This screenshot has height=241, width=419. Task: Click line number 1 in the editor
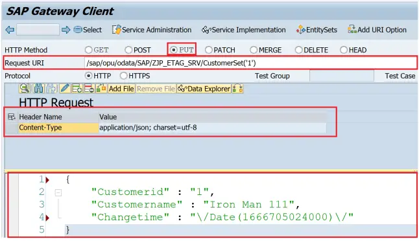tap(42, 179)
